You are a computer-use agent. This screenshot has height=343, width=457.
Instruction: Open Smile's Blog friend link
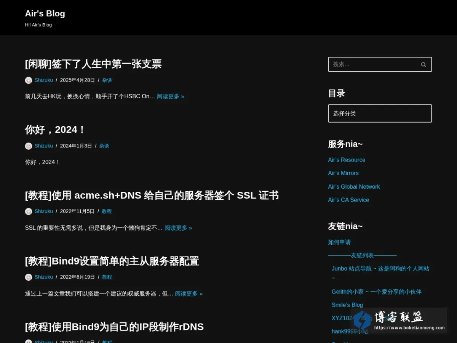(x=347, y=305)
